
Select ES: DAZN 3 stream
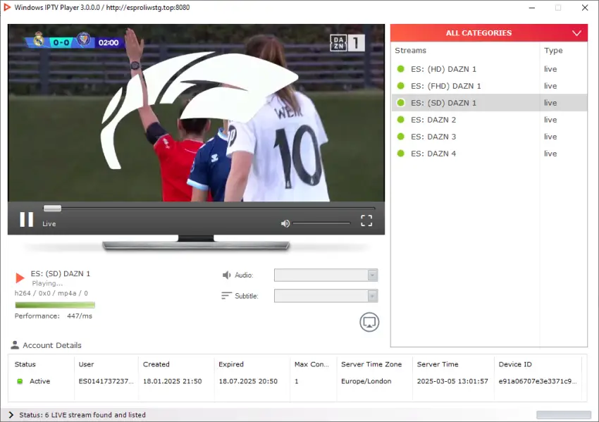489,137
